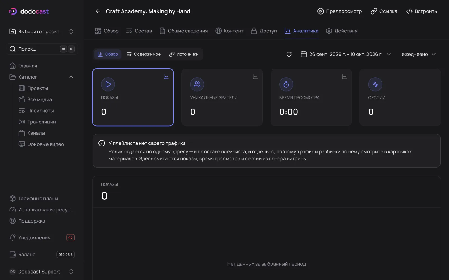449x280 pixels.
Task: Click the dodocast logo
Action: click(x=29, y=11)
